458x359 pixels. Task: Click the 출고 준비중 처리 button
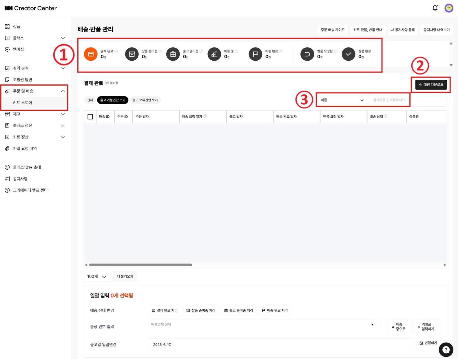point(239,310)
